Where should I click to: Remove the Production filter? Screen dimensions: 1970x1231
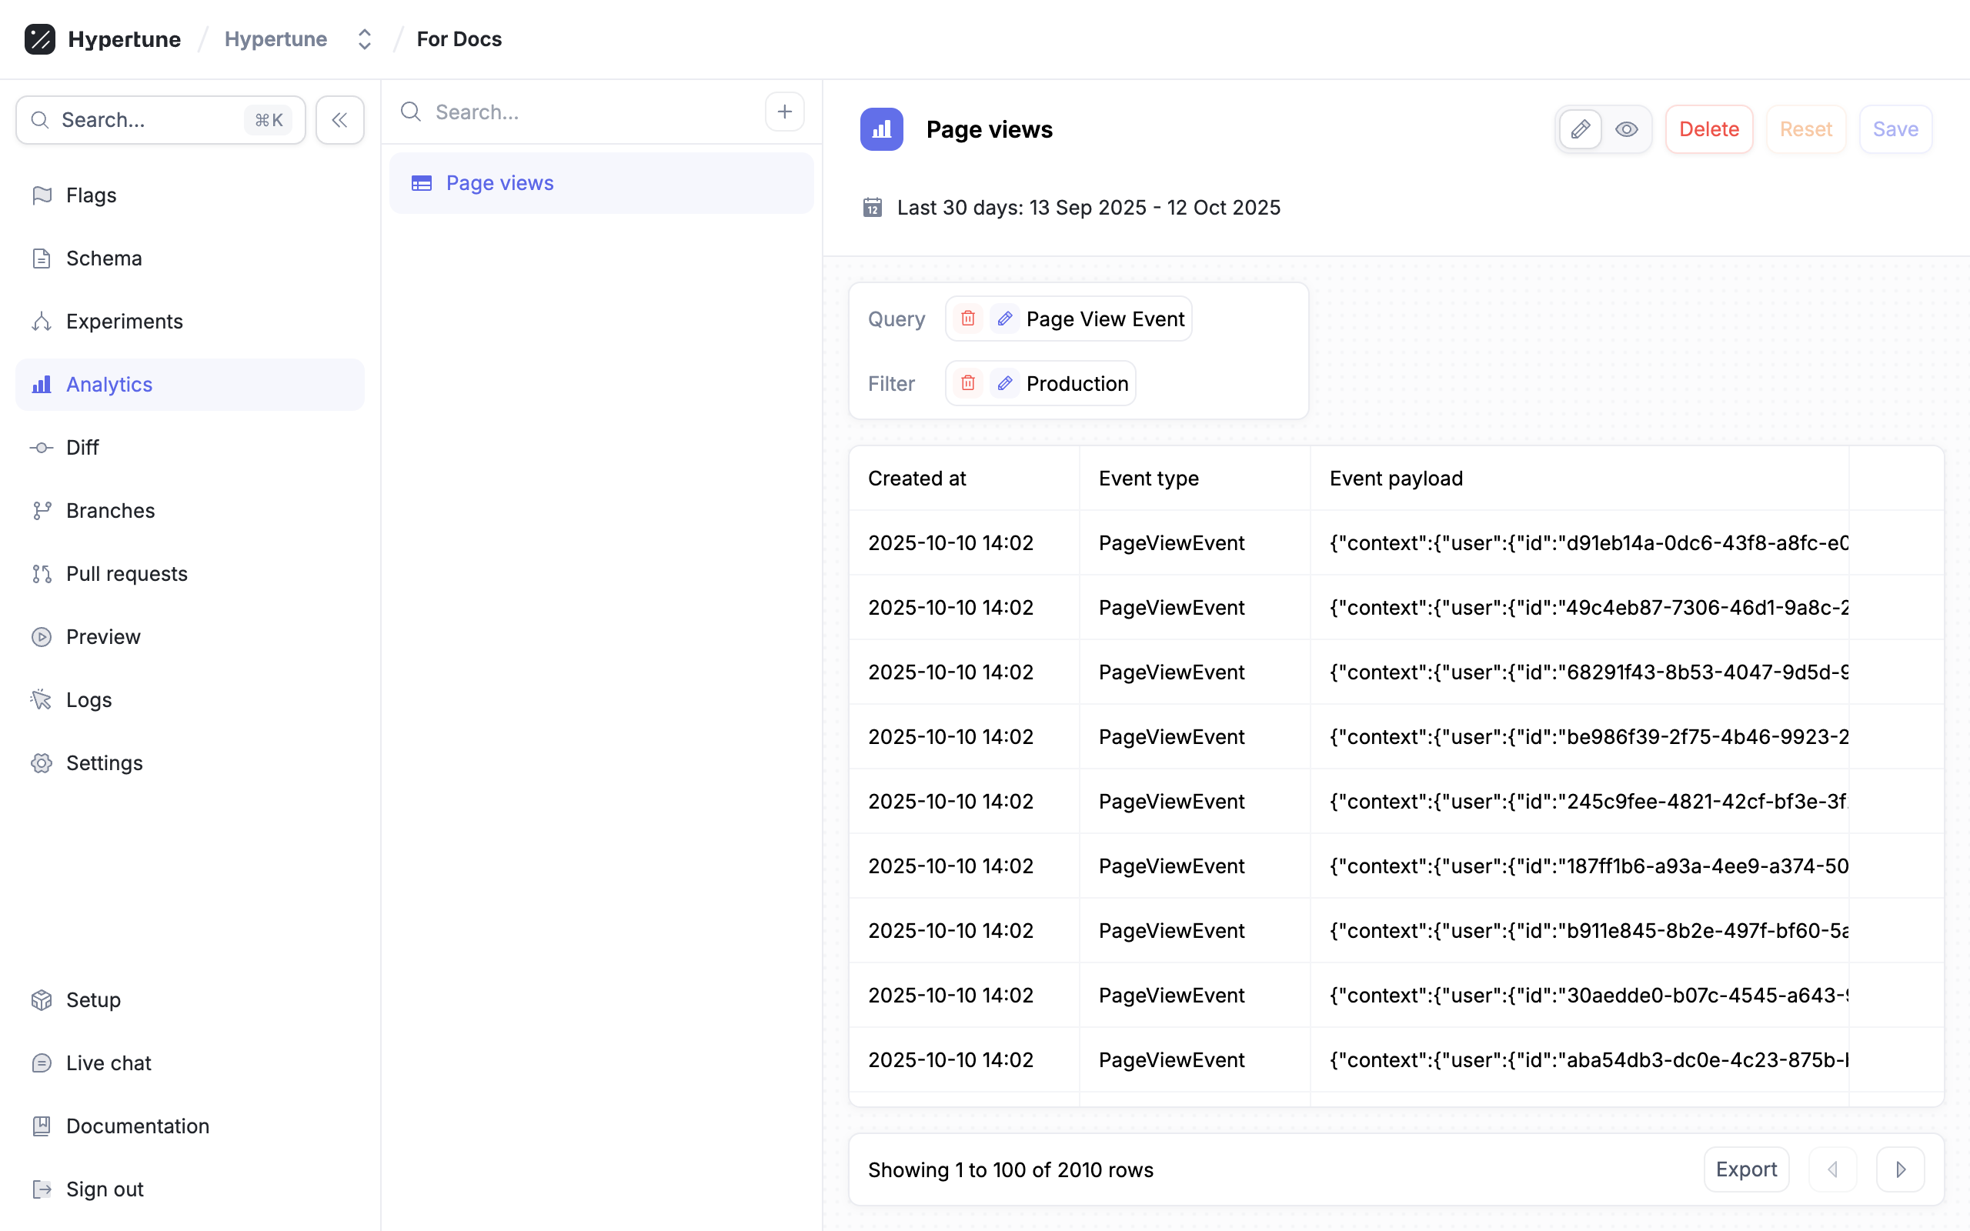pyautogui.click(x=968, y=382)
